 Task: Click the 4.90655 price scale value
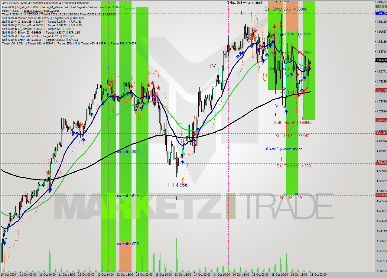[381, 31]
